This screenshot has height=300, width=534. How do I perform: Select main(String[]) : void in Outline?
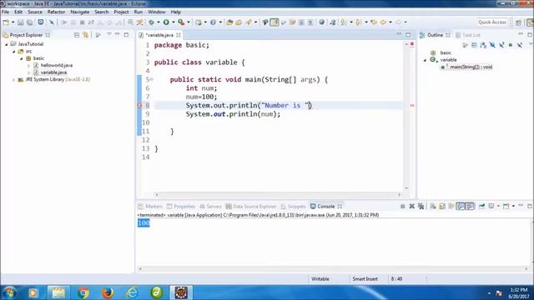tap(467, 67)
